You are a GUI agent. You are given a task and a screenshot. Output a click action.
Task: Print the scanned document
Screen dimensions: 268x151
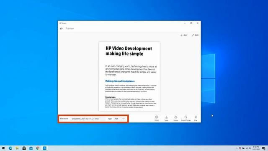pos(157,118)
